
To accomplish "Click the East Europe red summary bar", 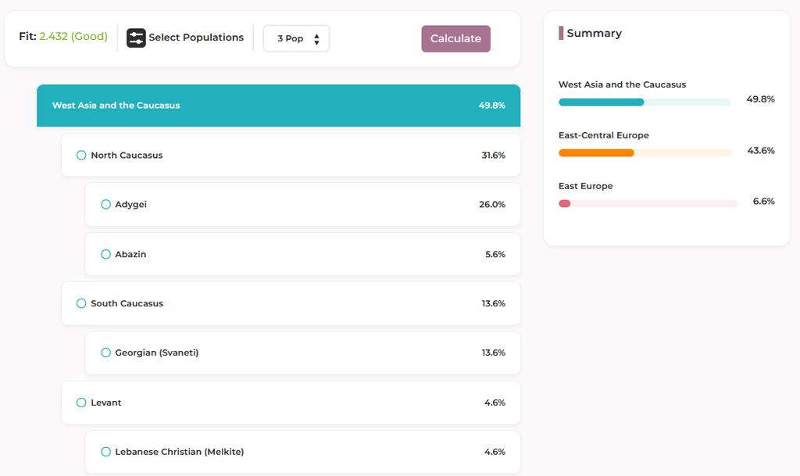I will click(x=648, y=203).
